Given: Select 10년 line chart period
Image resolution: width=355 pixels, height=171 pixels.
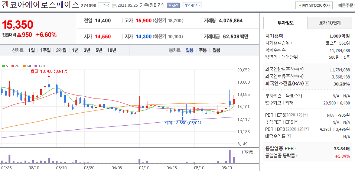Looking at the screenshot, I should (112, 50).
